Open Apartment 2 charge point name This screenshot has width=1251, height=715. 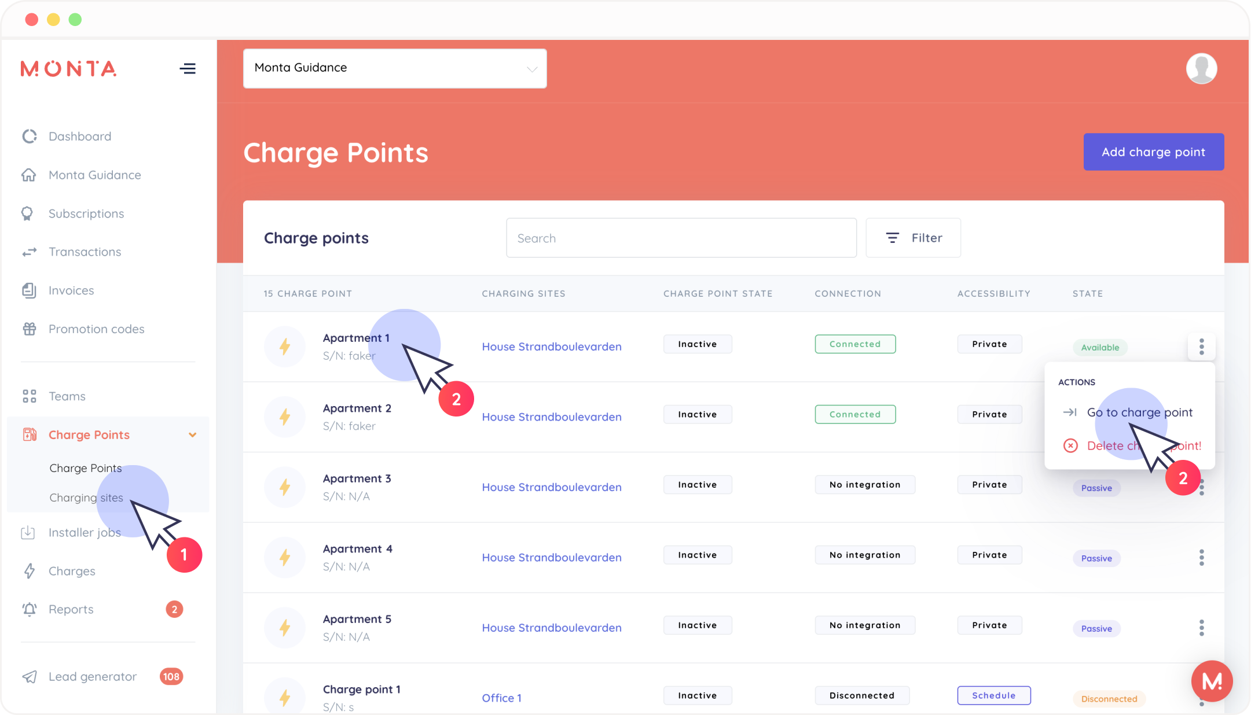357,408
